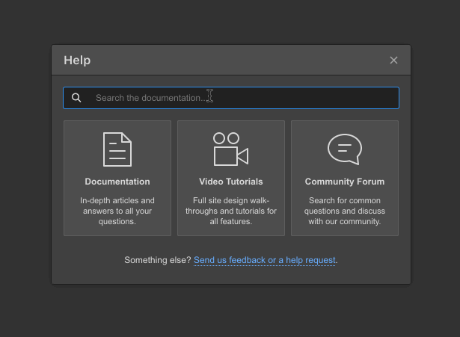Viewport: 460px width, 337px height.
Task: Click the Community Forum speech bubble icon
Action: coord(345,149)
